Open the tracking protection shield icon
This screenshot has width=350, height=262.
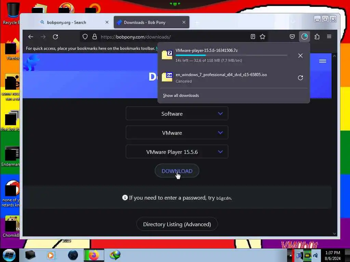(x=85, y=37)
